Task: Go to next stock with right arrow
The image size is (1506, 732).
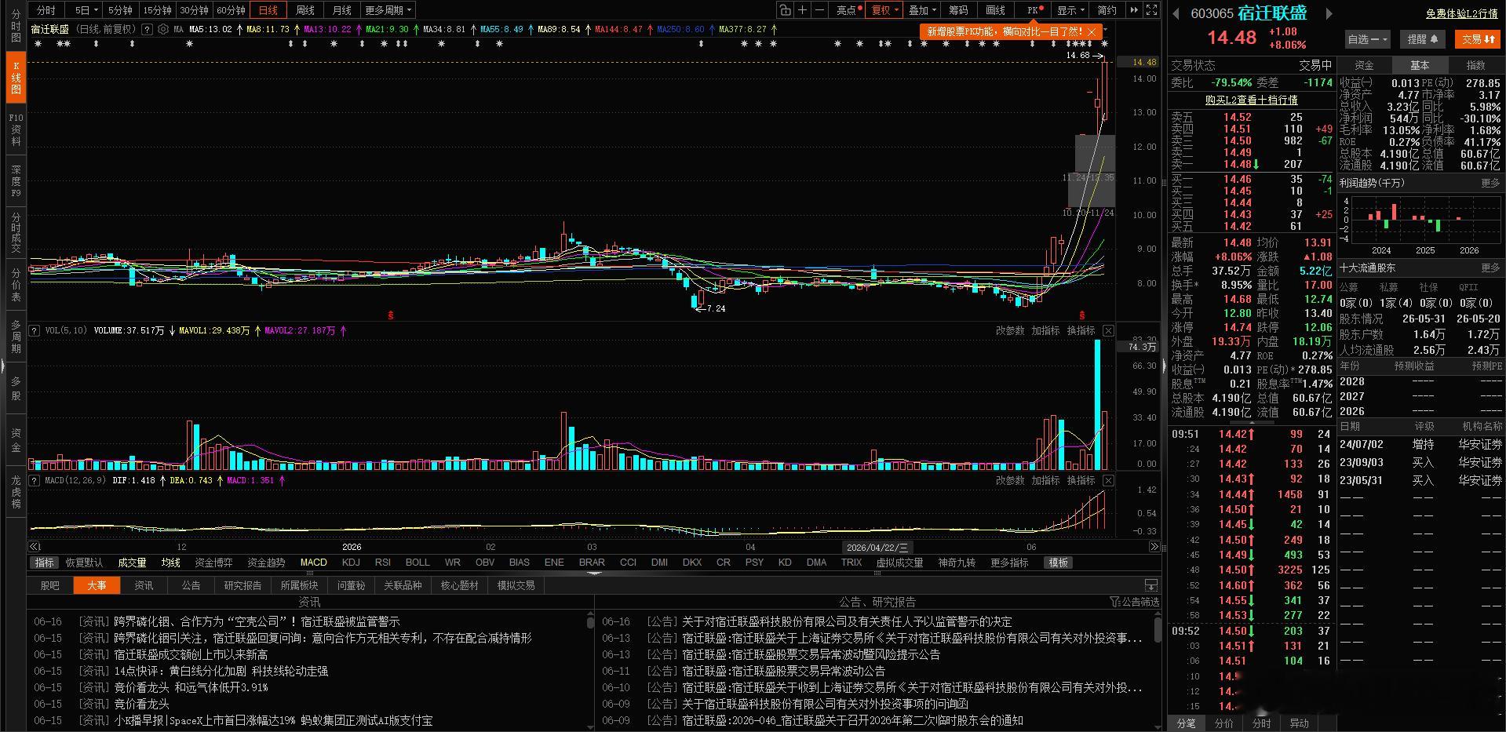Action: coord(1329,13)
